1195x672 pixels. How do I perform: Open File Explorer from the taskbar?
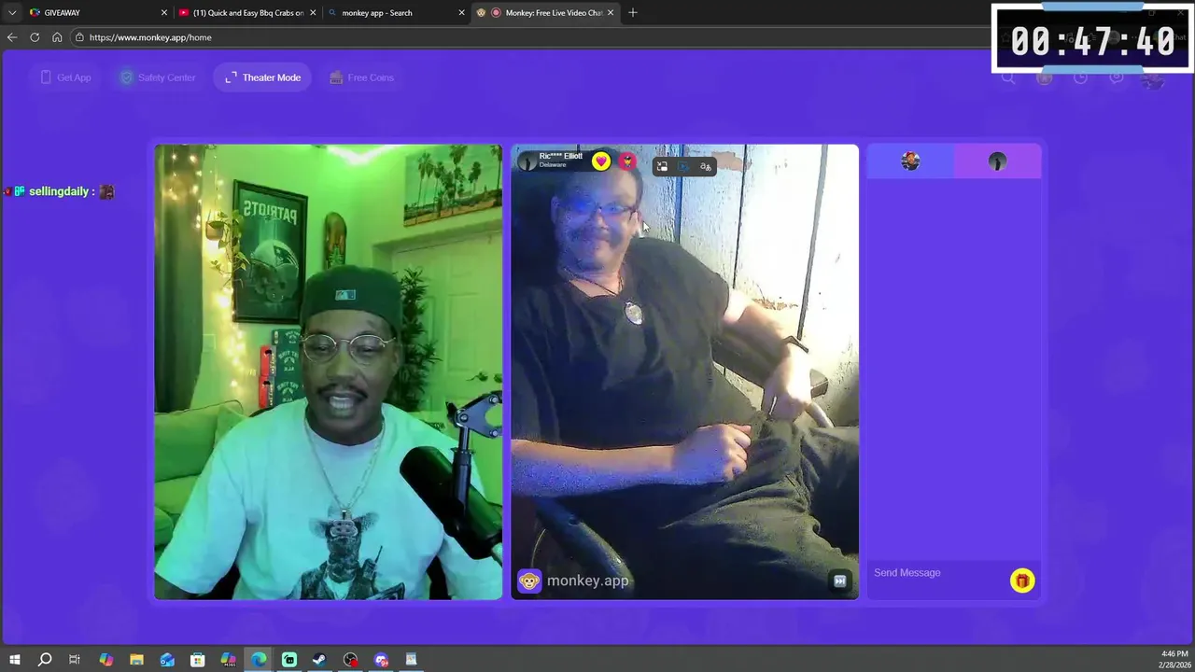click(x=136, y=660)
